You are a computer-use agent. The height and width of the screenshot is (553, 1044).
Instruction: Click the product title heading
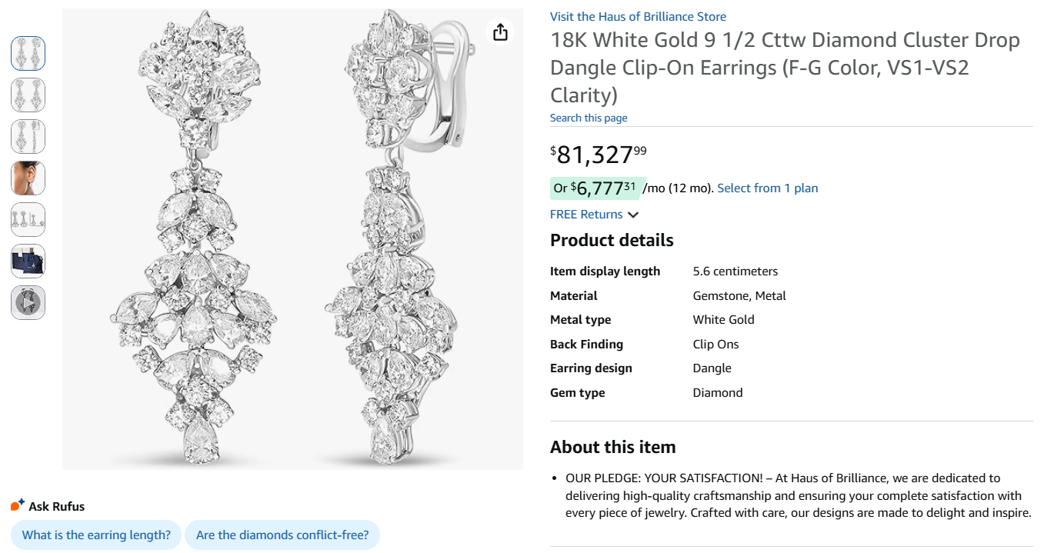click(784, 67)
